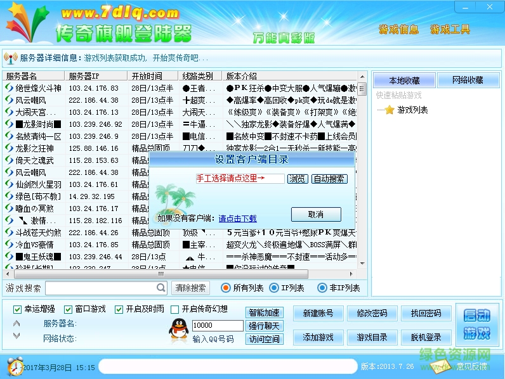Uncheck the 幸运增强 checkbox

point(18,309)
